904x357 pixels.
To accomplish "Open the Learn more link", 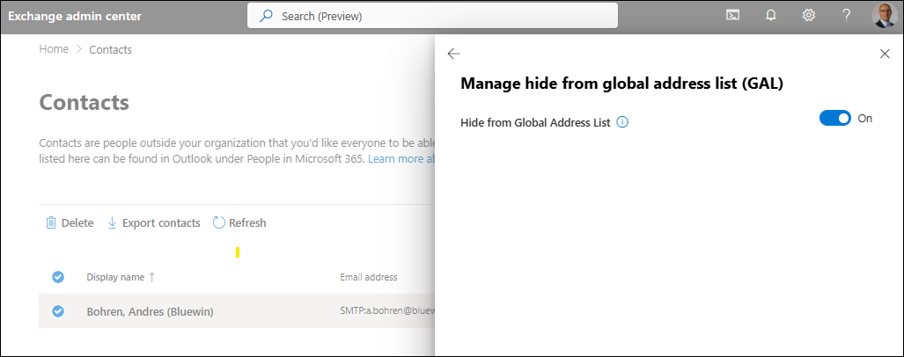I will tap(401, 158).
